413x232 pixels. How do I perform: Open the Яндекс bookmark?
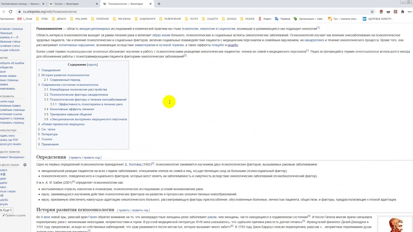265,19
